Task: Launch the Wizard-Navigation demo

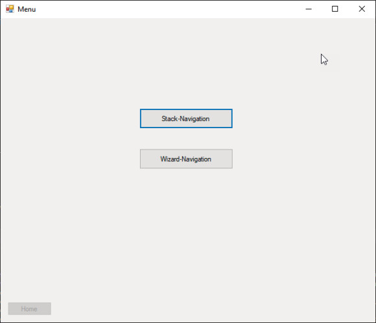Action: [186, 159]
